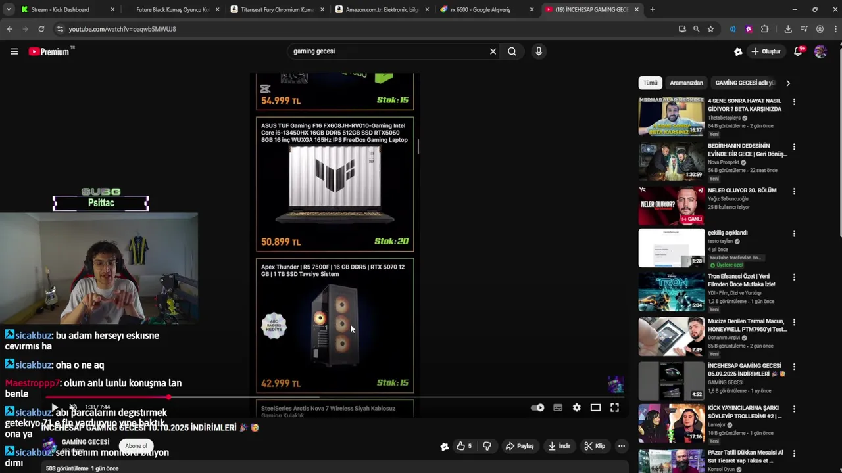842x473 pixels.
Task: Open options for çekiliş açıklandı video
Action: point(794,233)
